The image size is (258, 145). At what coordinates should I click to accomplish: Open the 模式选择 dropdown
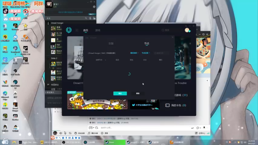[134, 53]
